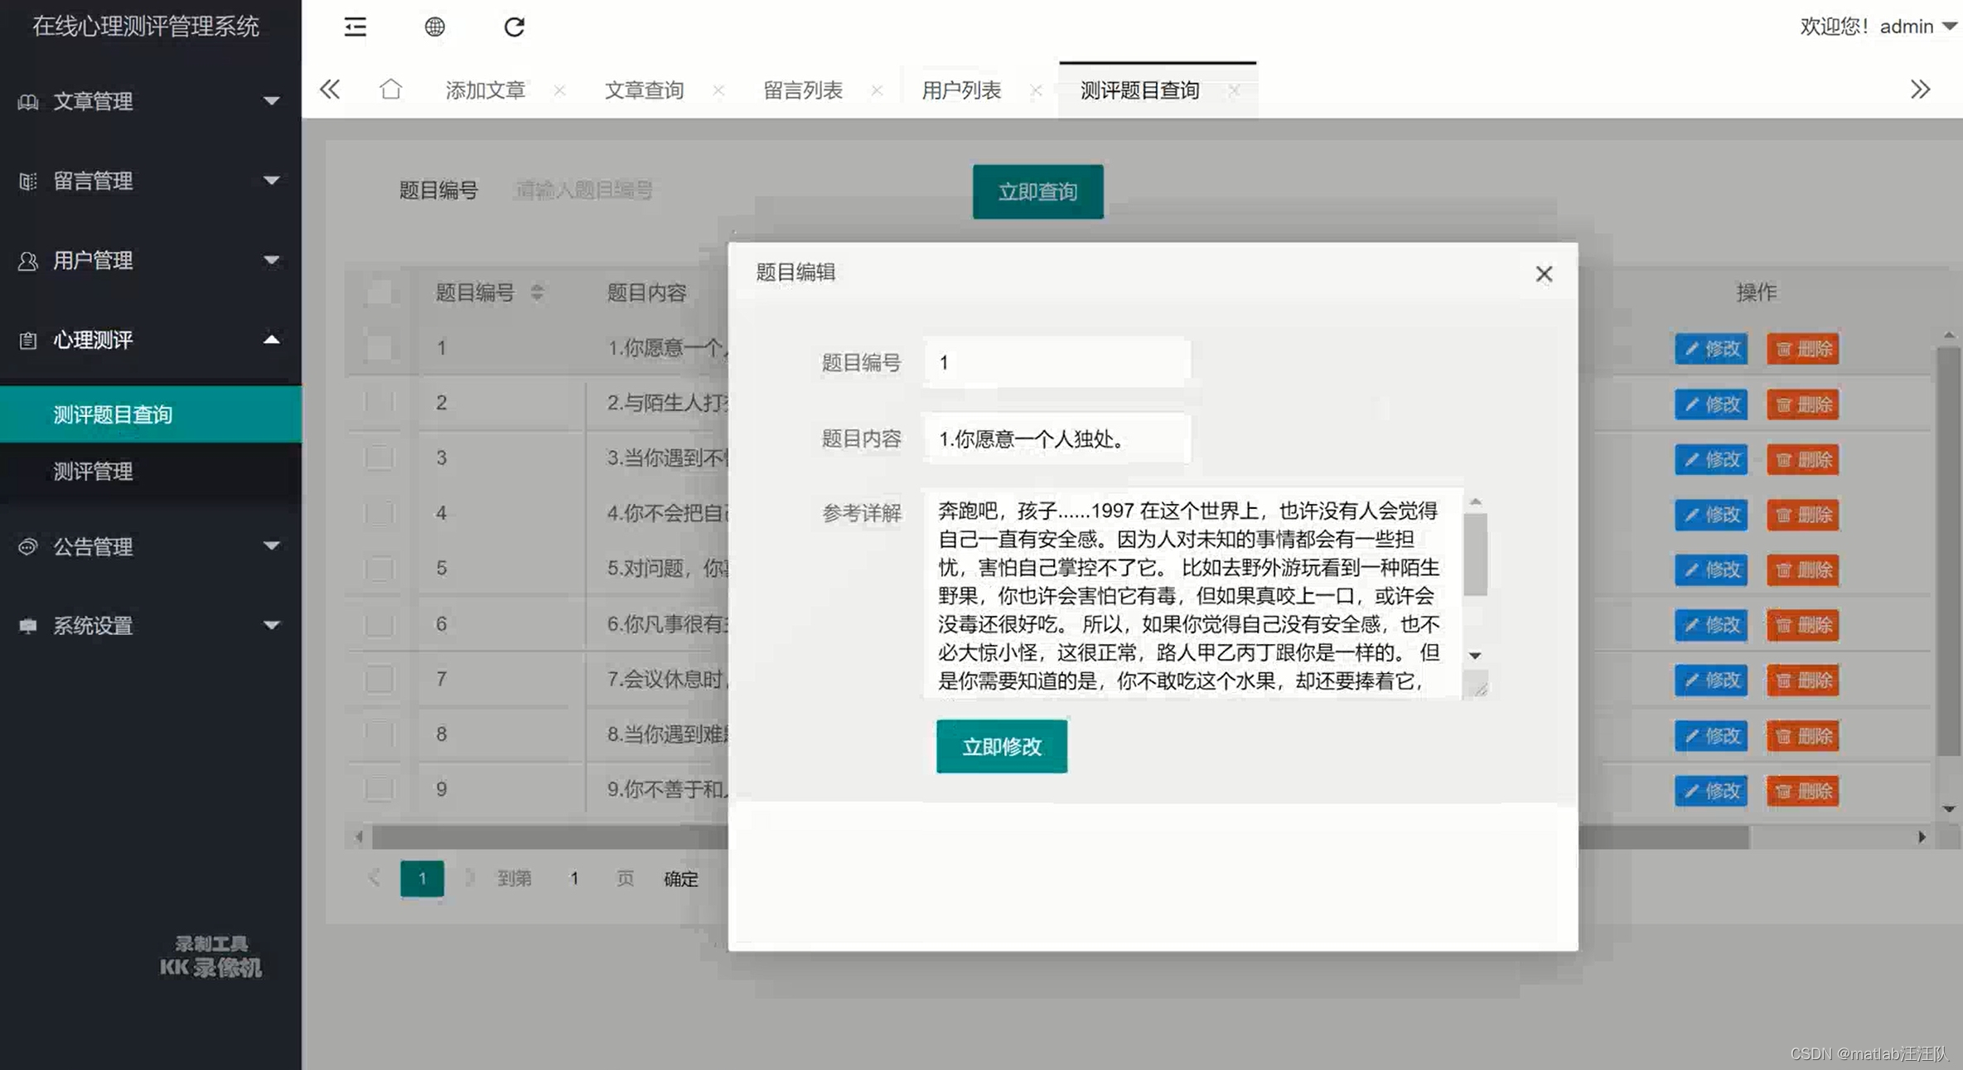Close the 文章查询 tab
The width and height of the screenshot is (1963, 1070).
tap(718, 90)
